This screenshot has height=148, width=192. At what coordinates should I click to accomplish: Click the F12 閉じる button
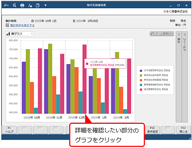click(x=183, y=130)
